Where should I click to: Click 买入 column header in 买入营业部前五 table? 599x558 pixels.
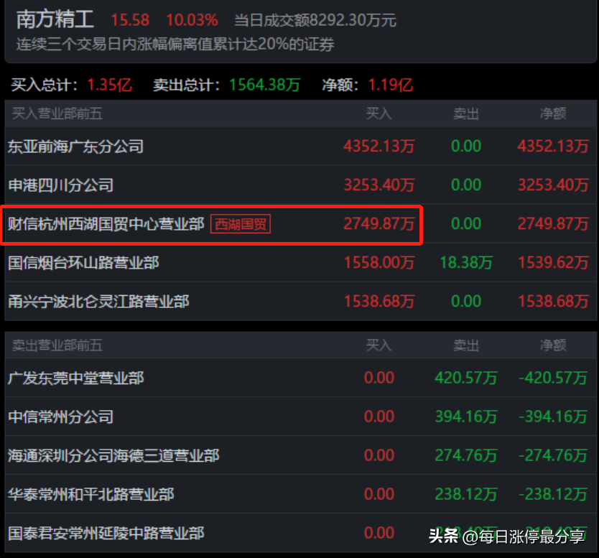[x=379, y=113]
